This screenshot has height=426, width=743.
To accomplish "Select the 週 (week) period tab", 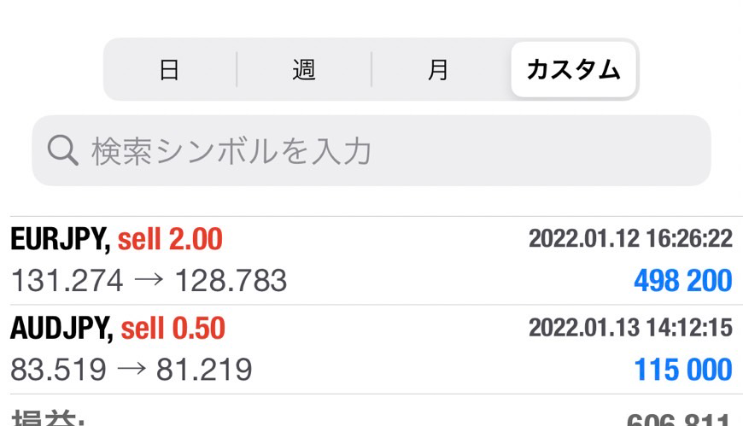I will (x=303, y=70).
